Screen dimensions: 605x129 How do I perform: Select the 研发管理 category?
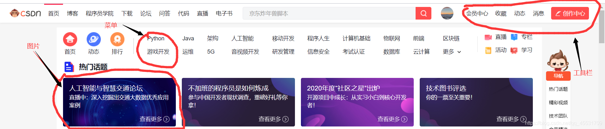point(283,52)
